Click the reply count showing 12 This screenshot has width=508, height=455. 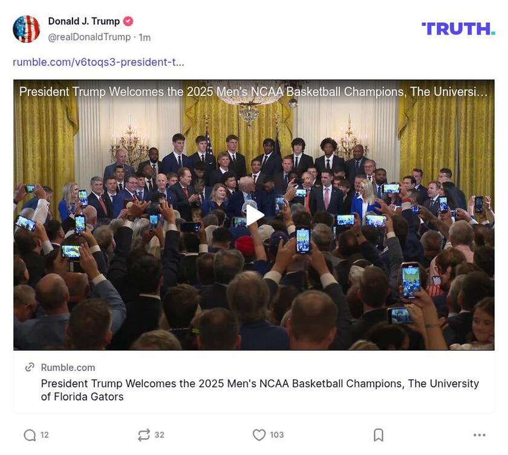[x=45, y=434]
